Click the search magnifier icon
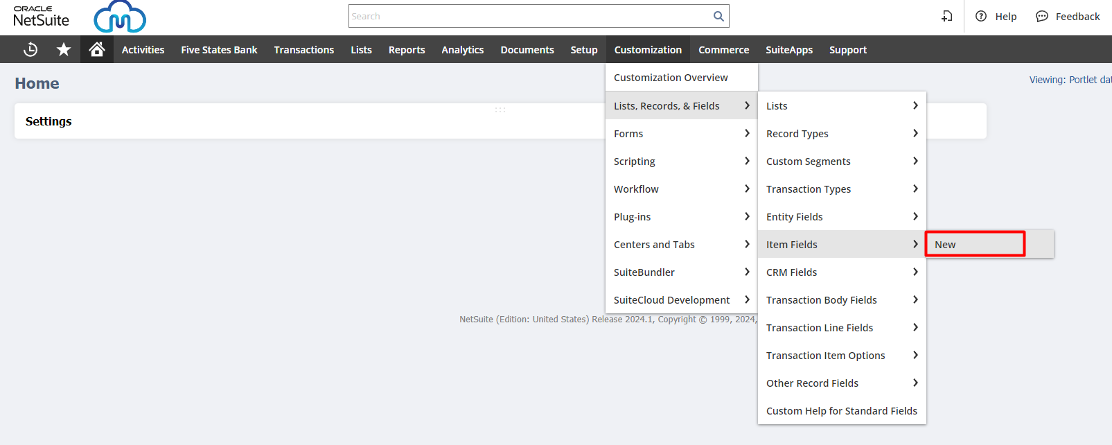The width and height of the screenshot is (1112, 445). pos(718,16)
